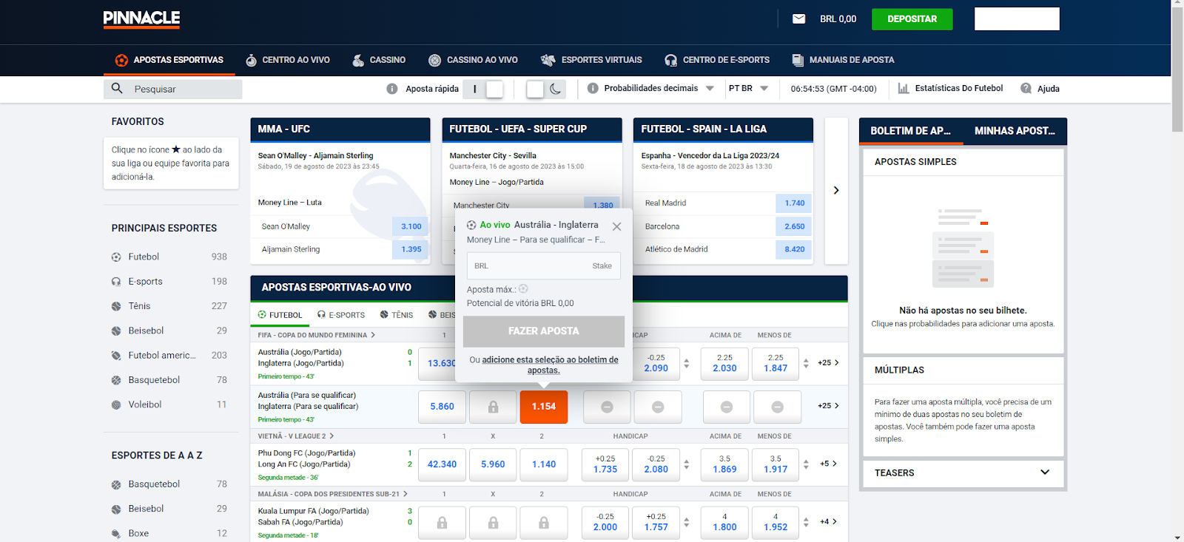Click Phu Dong FC odds 42.340

(x=442, y=464)
